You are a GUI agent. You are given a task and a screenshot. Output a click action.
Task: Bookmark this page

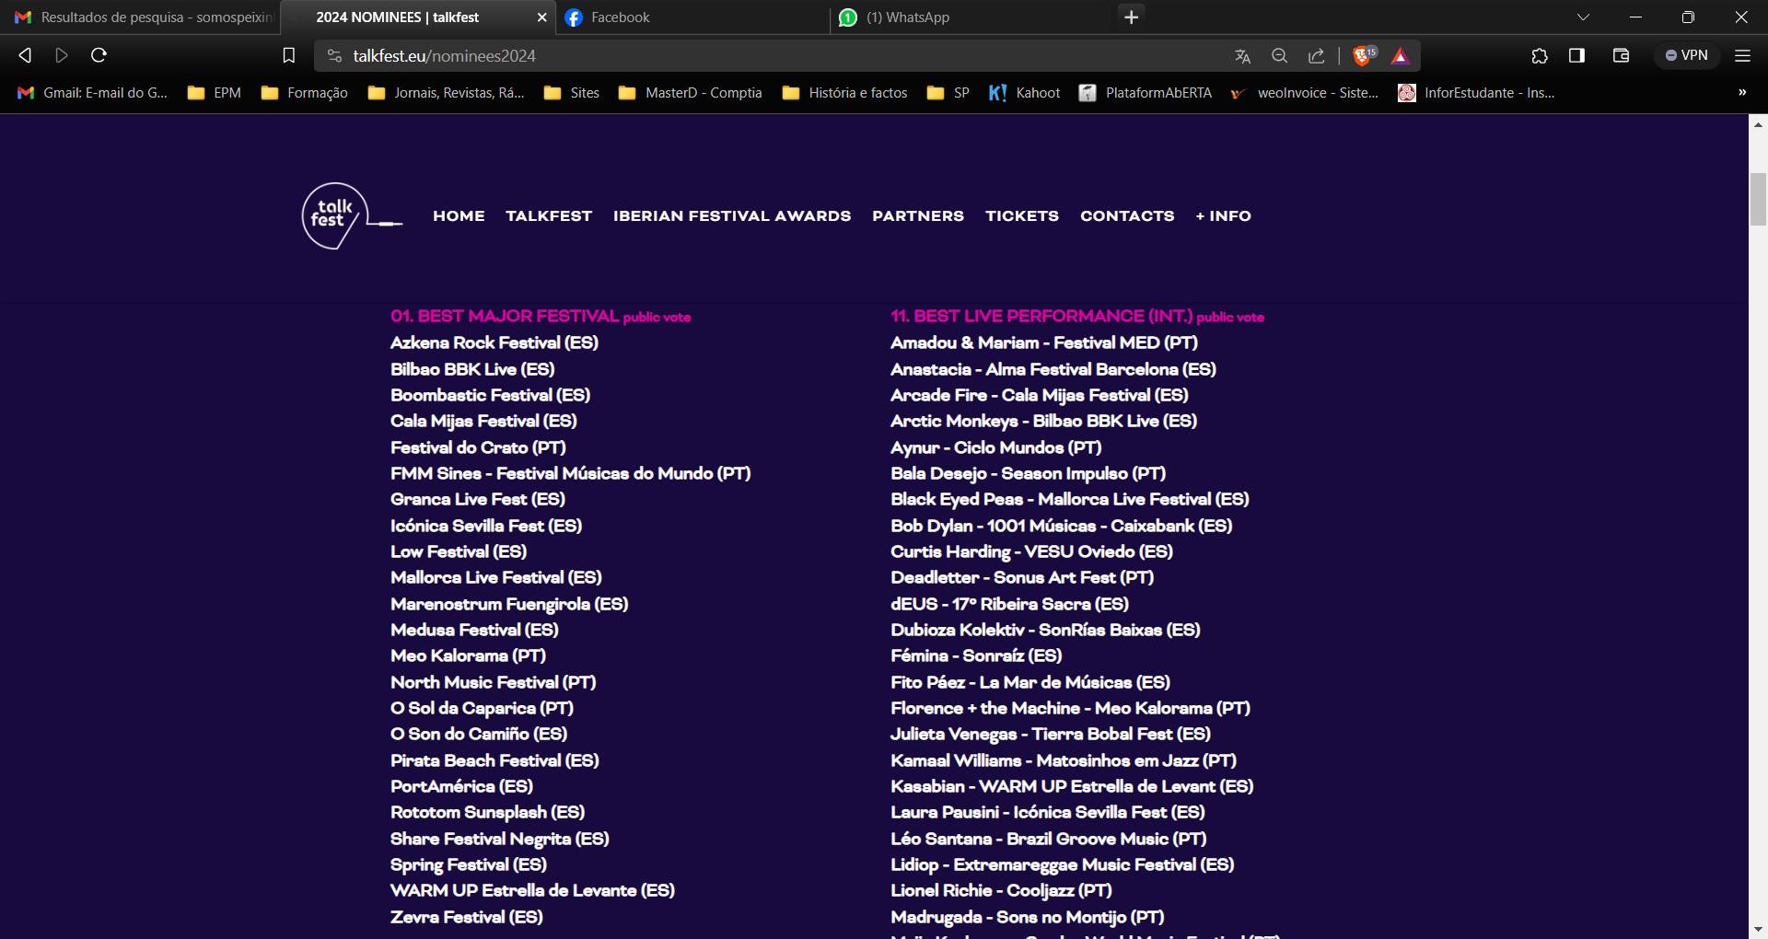coord(288,56)
